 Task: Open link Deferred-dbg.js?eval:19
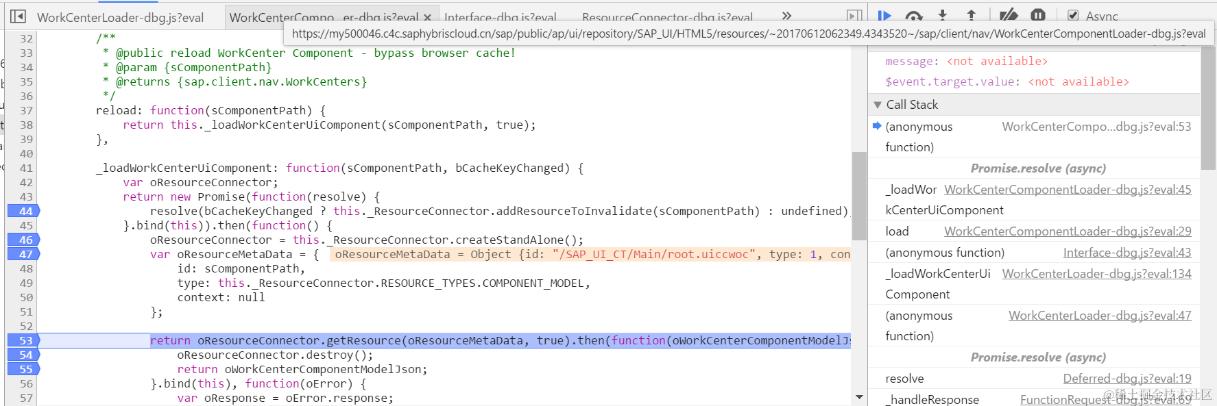pyautogui.click(x=1127, y=379)
